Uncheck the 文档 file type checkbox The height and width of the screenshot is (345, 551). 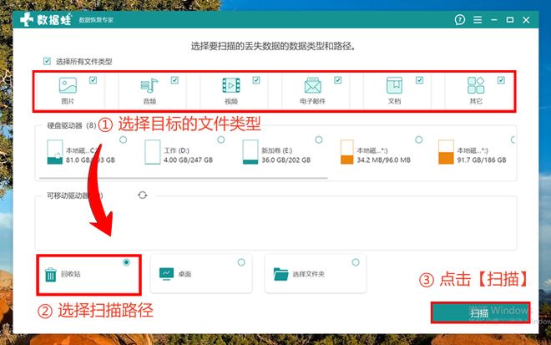coord(419,80)
